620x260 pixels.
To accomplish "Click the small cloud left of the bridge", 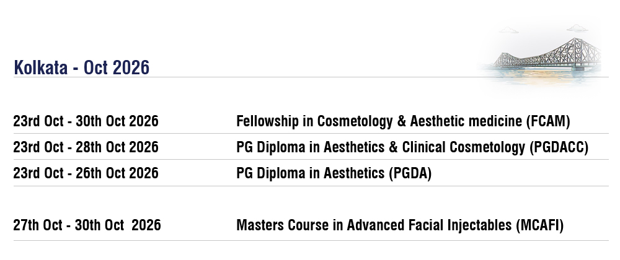I will pos(508,30).
